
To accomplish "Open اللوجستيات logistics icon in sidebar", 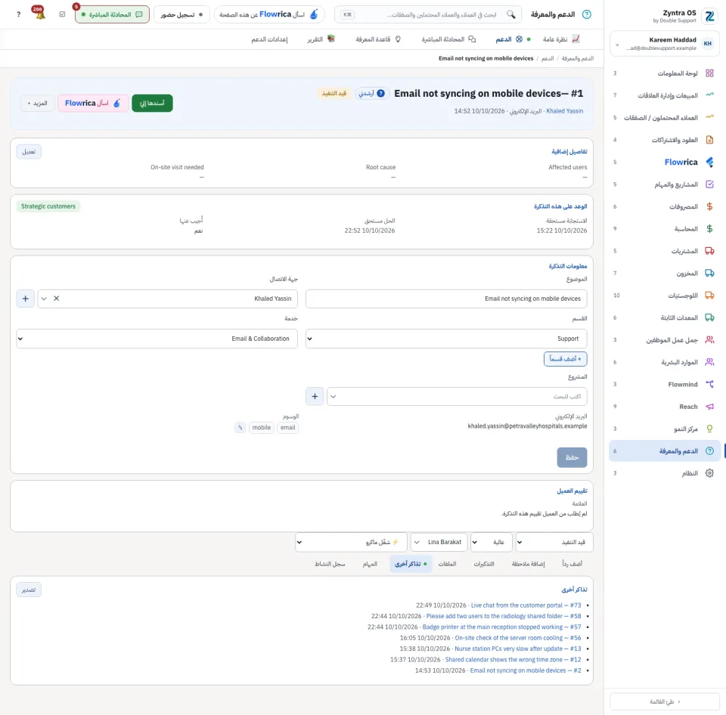I will tap(709, 296).
